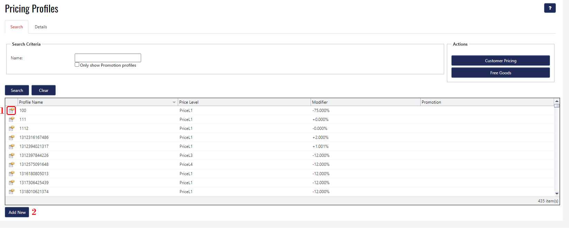The width and height of the screenshot is (569, 228).
Task: Open the edit icon beside profile 111
Action: coord(11,120)
